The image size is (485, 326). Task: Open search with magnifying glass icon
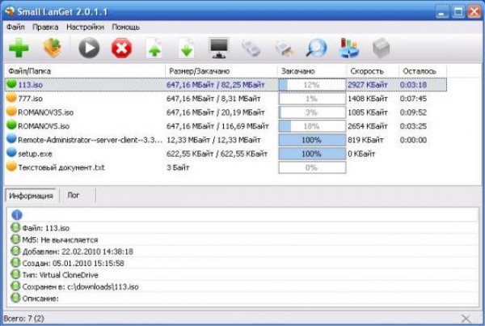(x=316, y=48)
